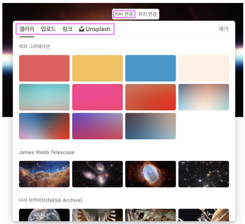The height and width of the screenshot is (224, 245).
Task: Click the James Webb Telescope heading
Action: click(x=47, y=152)
